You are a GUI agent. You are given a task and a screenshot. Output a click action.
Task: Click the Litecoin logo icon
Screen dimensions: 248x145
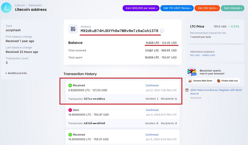tap(6, 8)
